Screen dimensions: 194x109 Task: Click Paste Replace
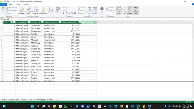[11, 10]
